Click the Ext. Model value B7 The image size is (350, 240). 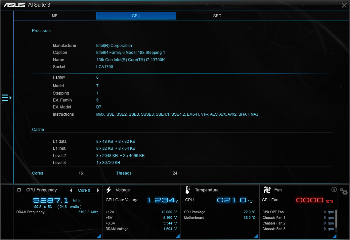click(99, 107)
